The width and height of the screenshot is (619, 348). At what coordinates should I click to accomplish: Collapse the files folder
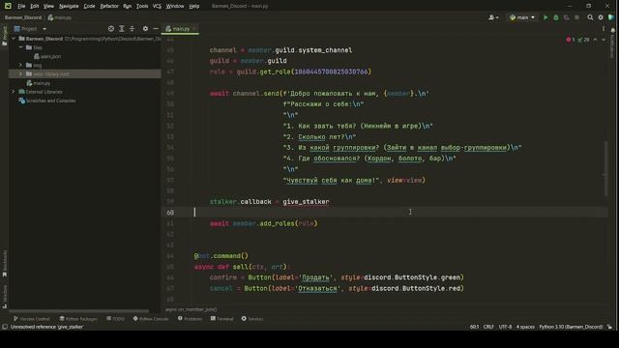(21, 47)
